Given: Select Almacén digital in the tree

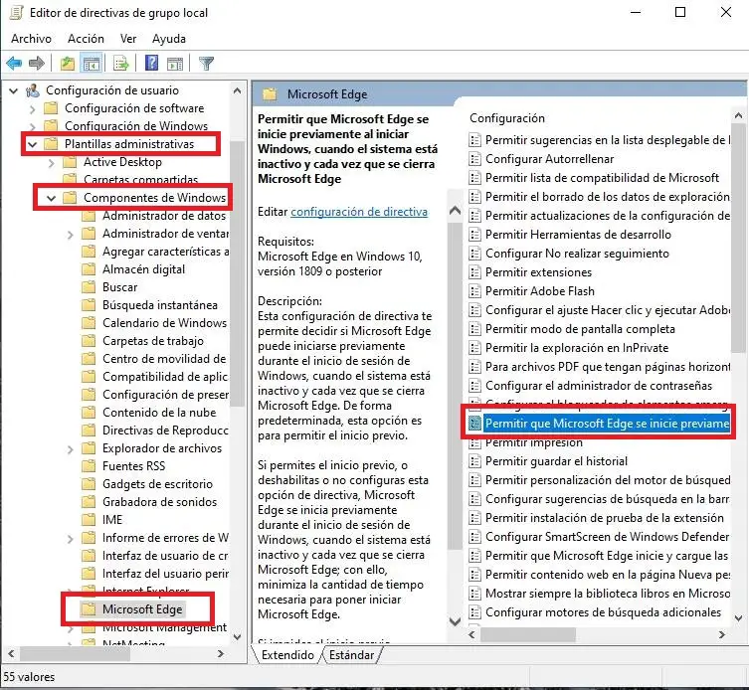Looking at the screenshot, I should point(143,269).
